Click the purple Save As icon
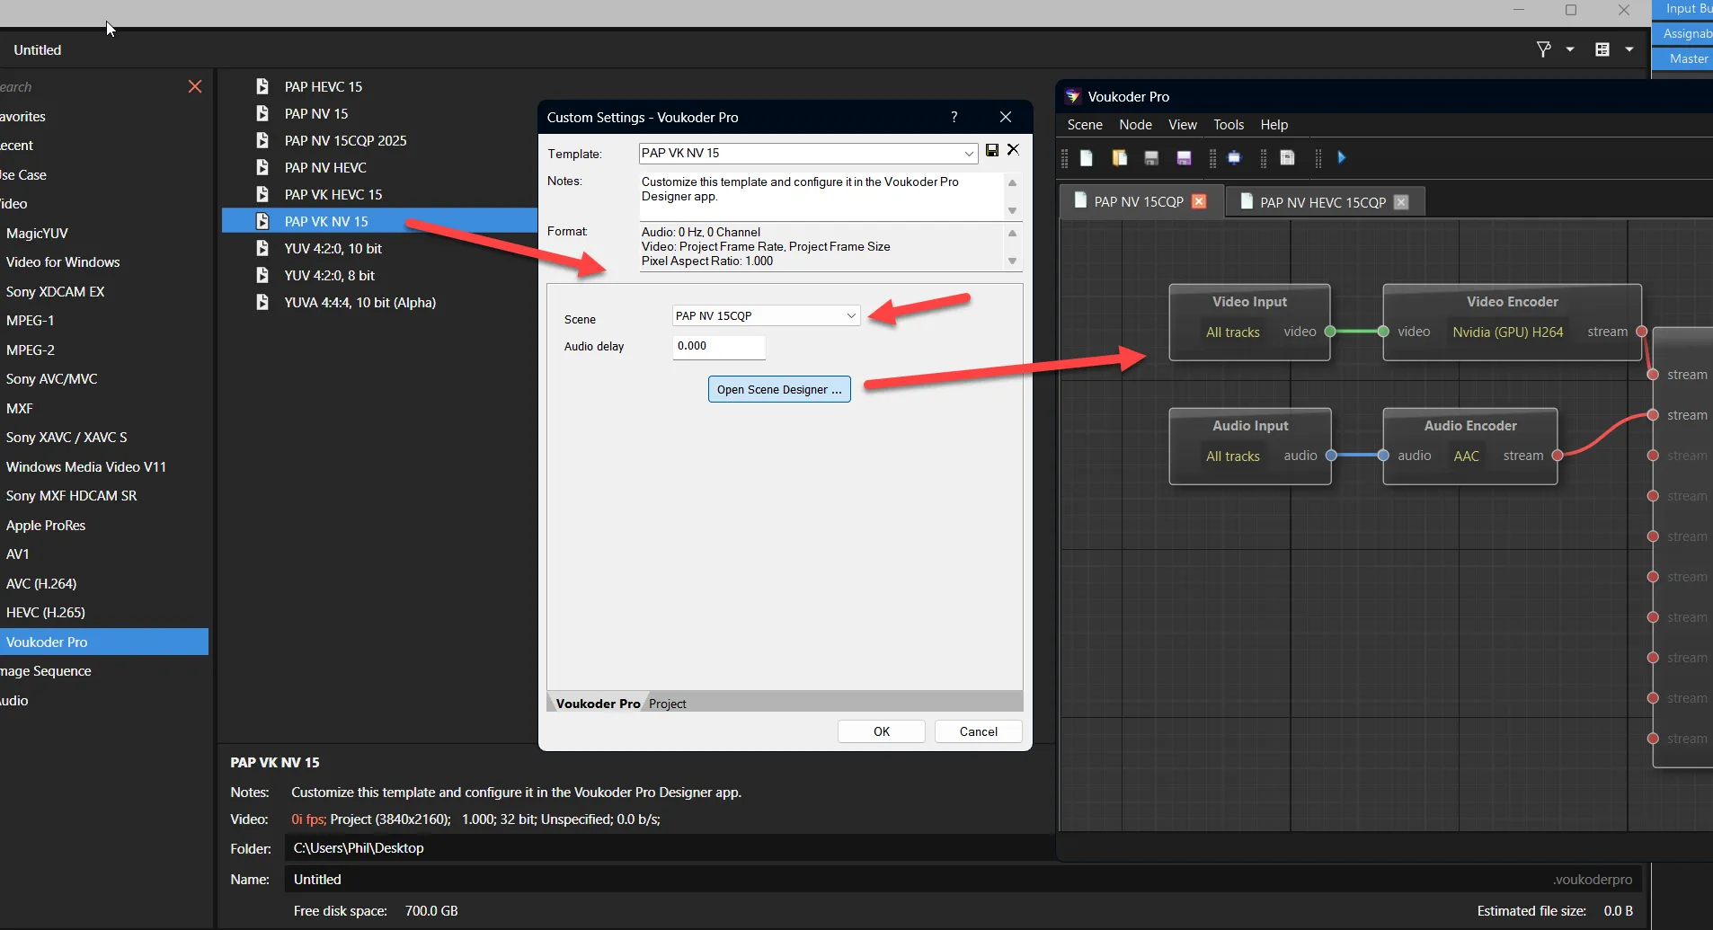 coord(1184,158)
